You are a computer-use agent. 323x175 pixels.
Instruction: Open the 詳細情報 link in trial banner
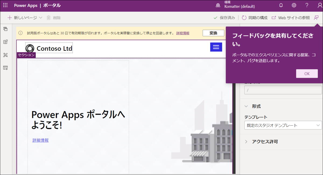(x=183, y=33)
